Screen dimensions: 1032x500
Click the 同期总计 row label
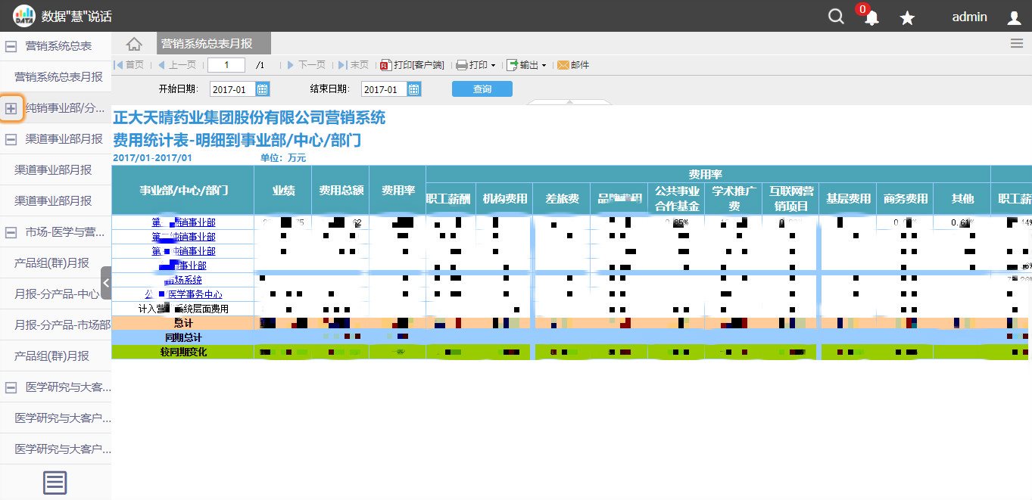182,337
